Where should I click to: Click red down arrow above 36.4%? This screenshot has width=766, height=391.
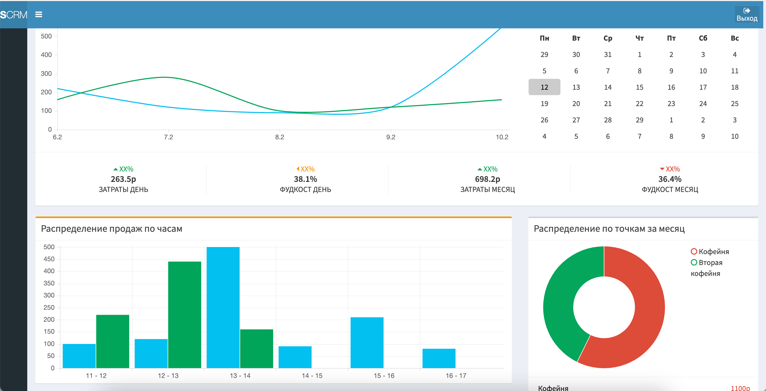(x=662, y=169)
